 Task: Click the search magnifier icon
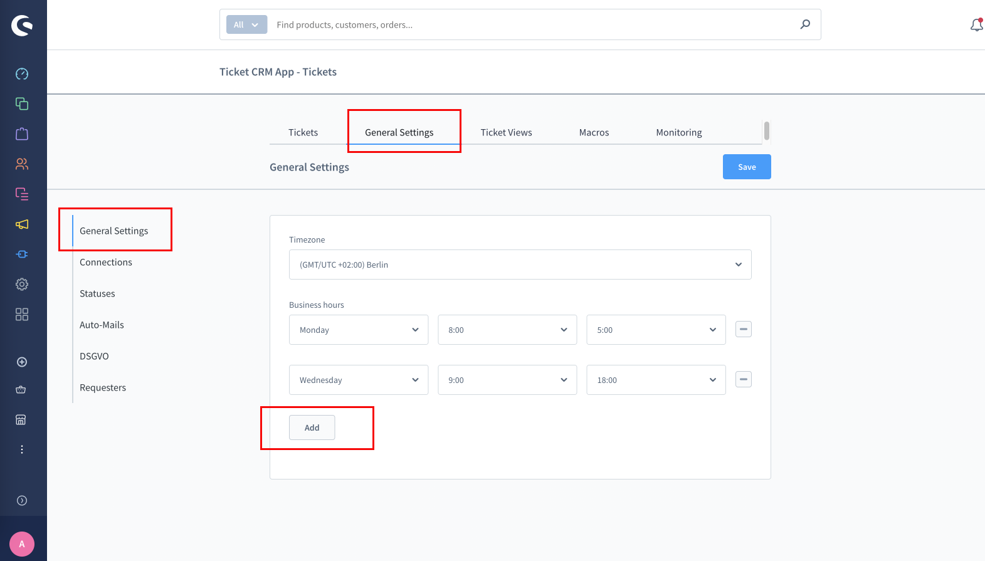click(805, 24)
